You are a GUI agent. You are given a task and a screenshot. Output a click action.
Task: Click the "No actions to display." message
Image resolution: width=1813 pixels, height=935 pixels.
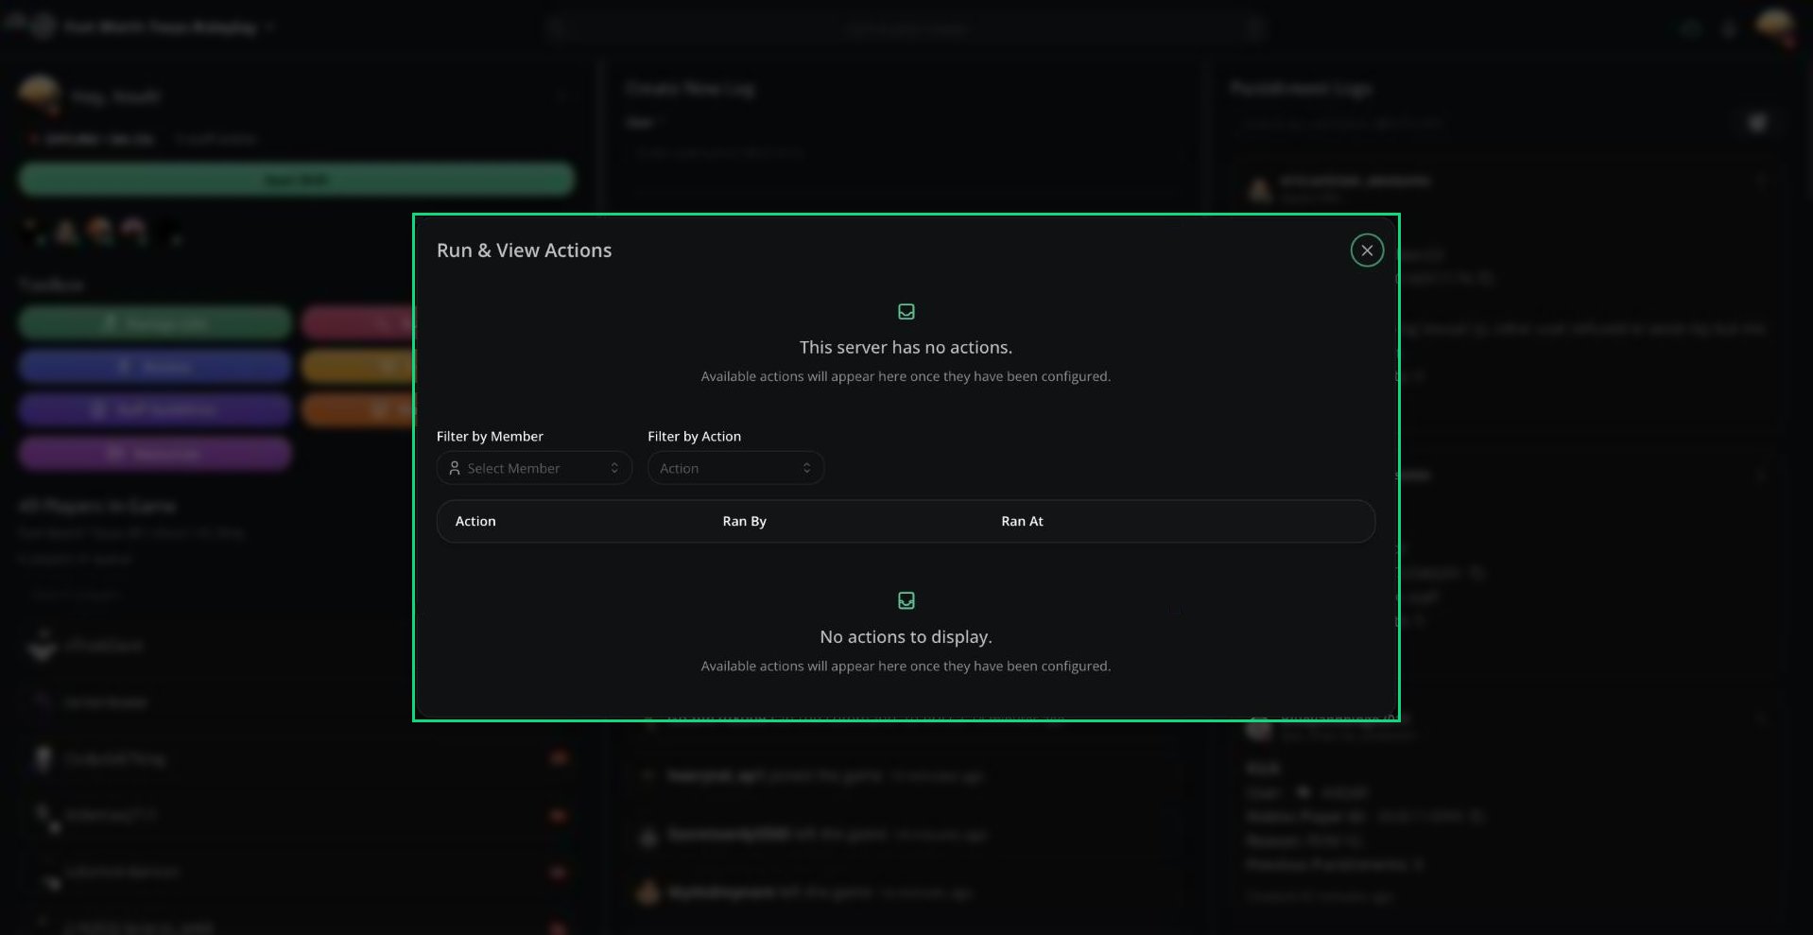(x=906, y=637)
